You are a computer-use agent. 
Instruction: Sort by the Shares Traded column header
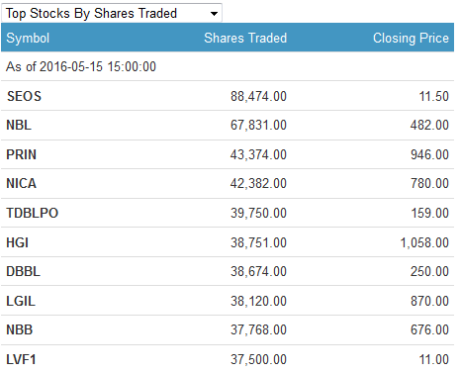point(245,38)
